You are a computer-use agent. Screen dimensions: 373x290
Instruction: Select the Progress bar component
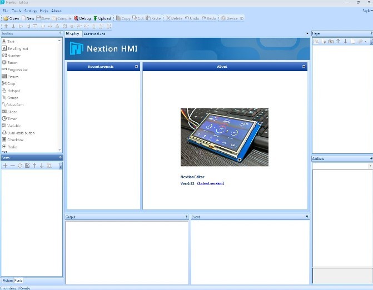click(15, 69)
